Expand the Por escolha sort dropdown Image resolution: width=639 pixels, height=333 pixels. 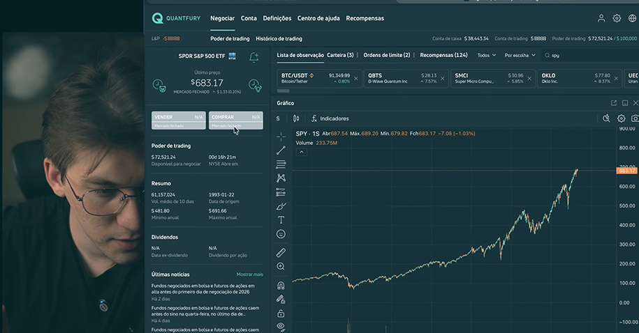520,55
